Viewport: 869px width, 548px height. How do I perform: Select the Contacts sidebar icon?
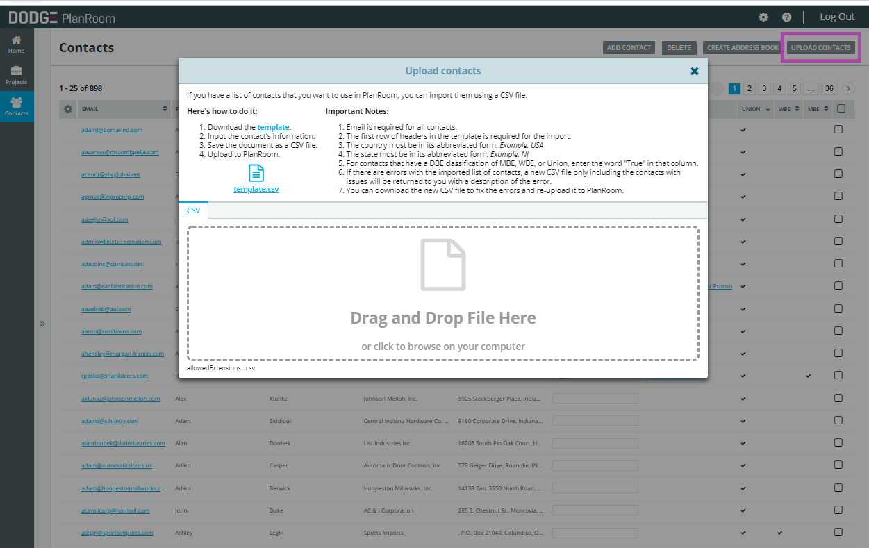(x=16, y=107)
